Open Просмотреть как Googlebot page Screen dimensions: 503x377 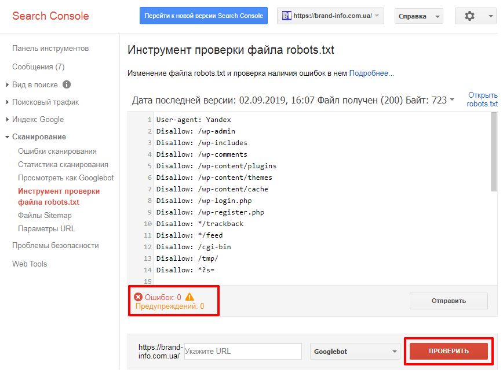[x=65, y=178]
